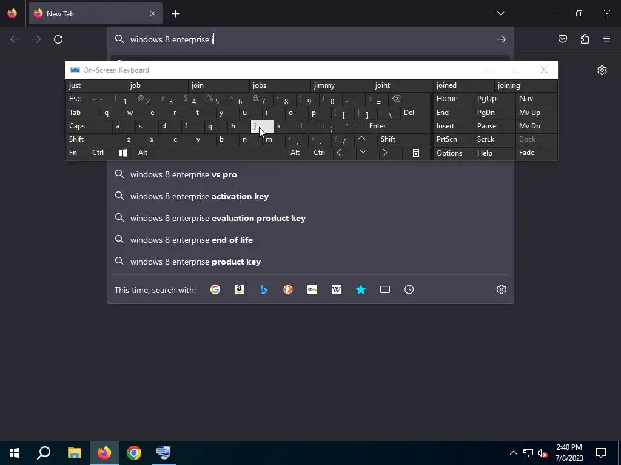Viewport: 621px width, 465px height.
Task: Reload the current page
Action: tap(58, 39)
